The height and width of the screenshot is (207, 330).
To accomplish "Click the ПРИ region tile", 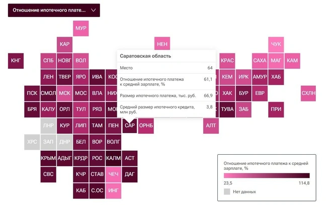I will point(276,109).
